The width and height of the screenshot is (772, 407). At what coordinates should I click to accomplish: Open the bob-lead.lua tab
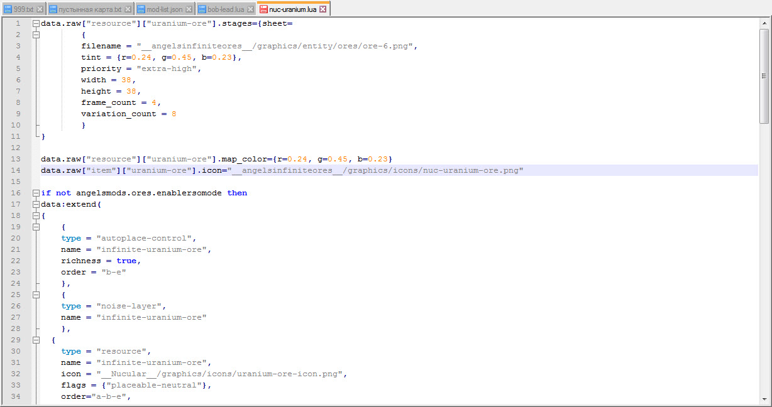click(226, 9)
